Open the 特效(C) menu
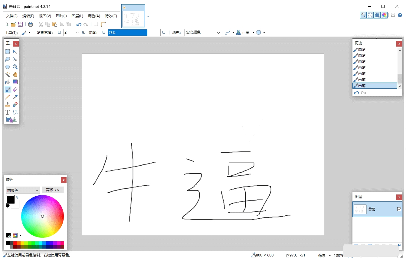 [111, 16]
